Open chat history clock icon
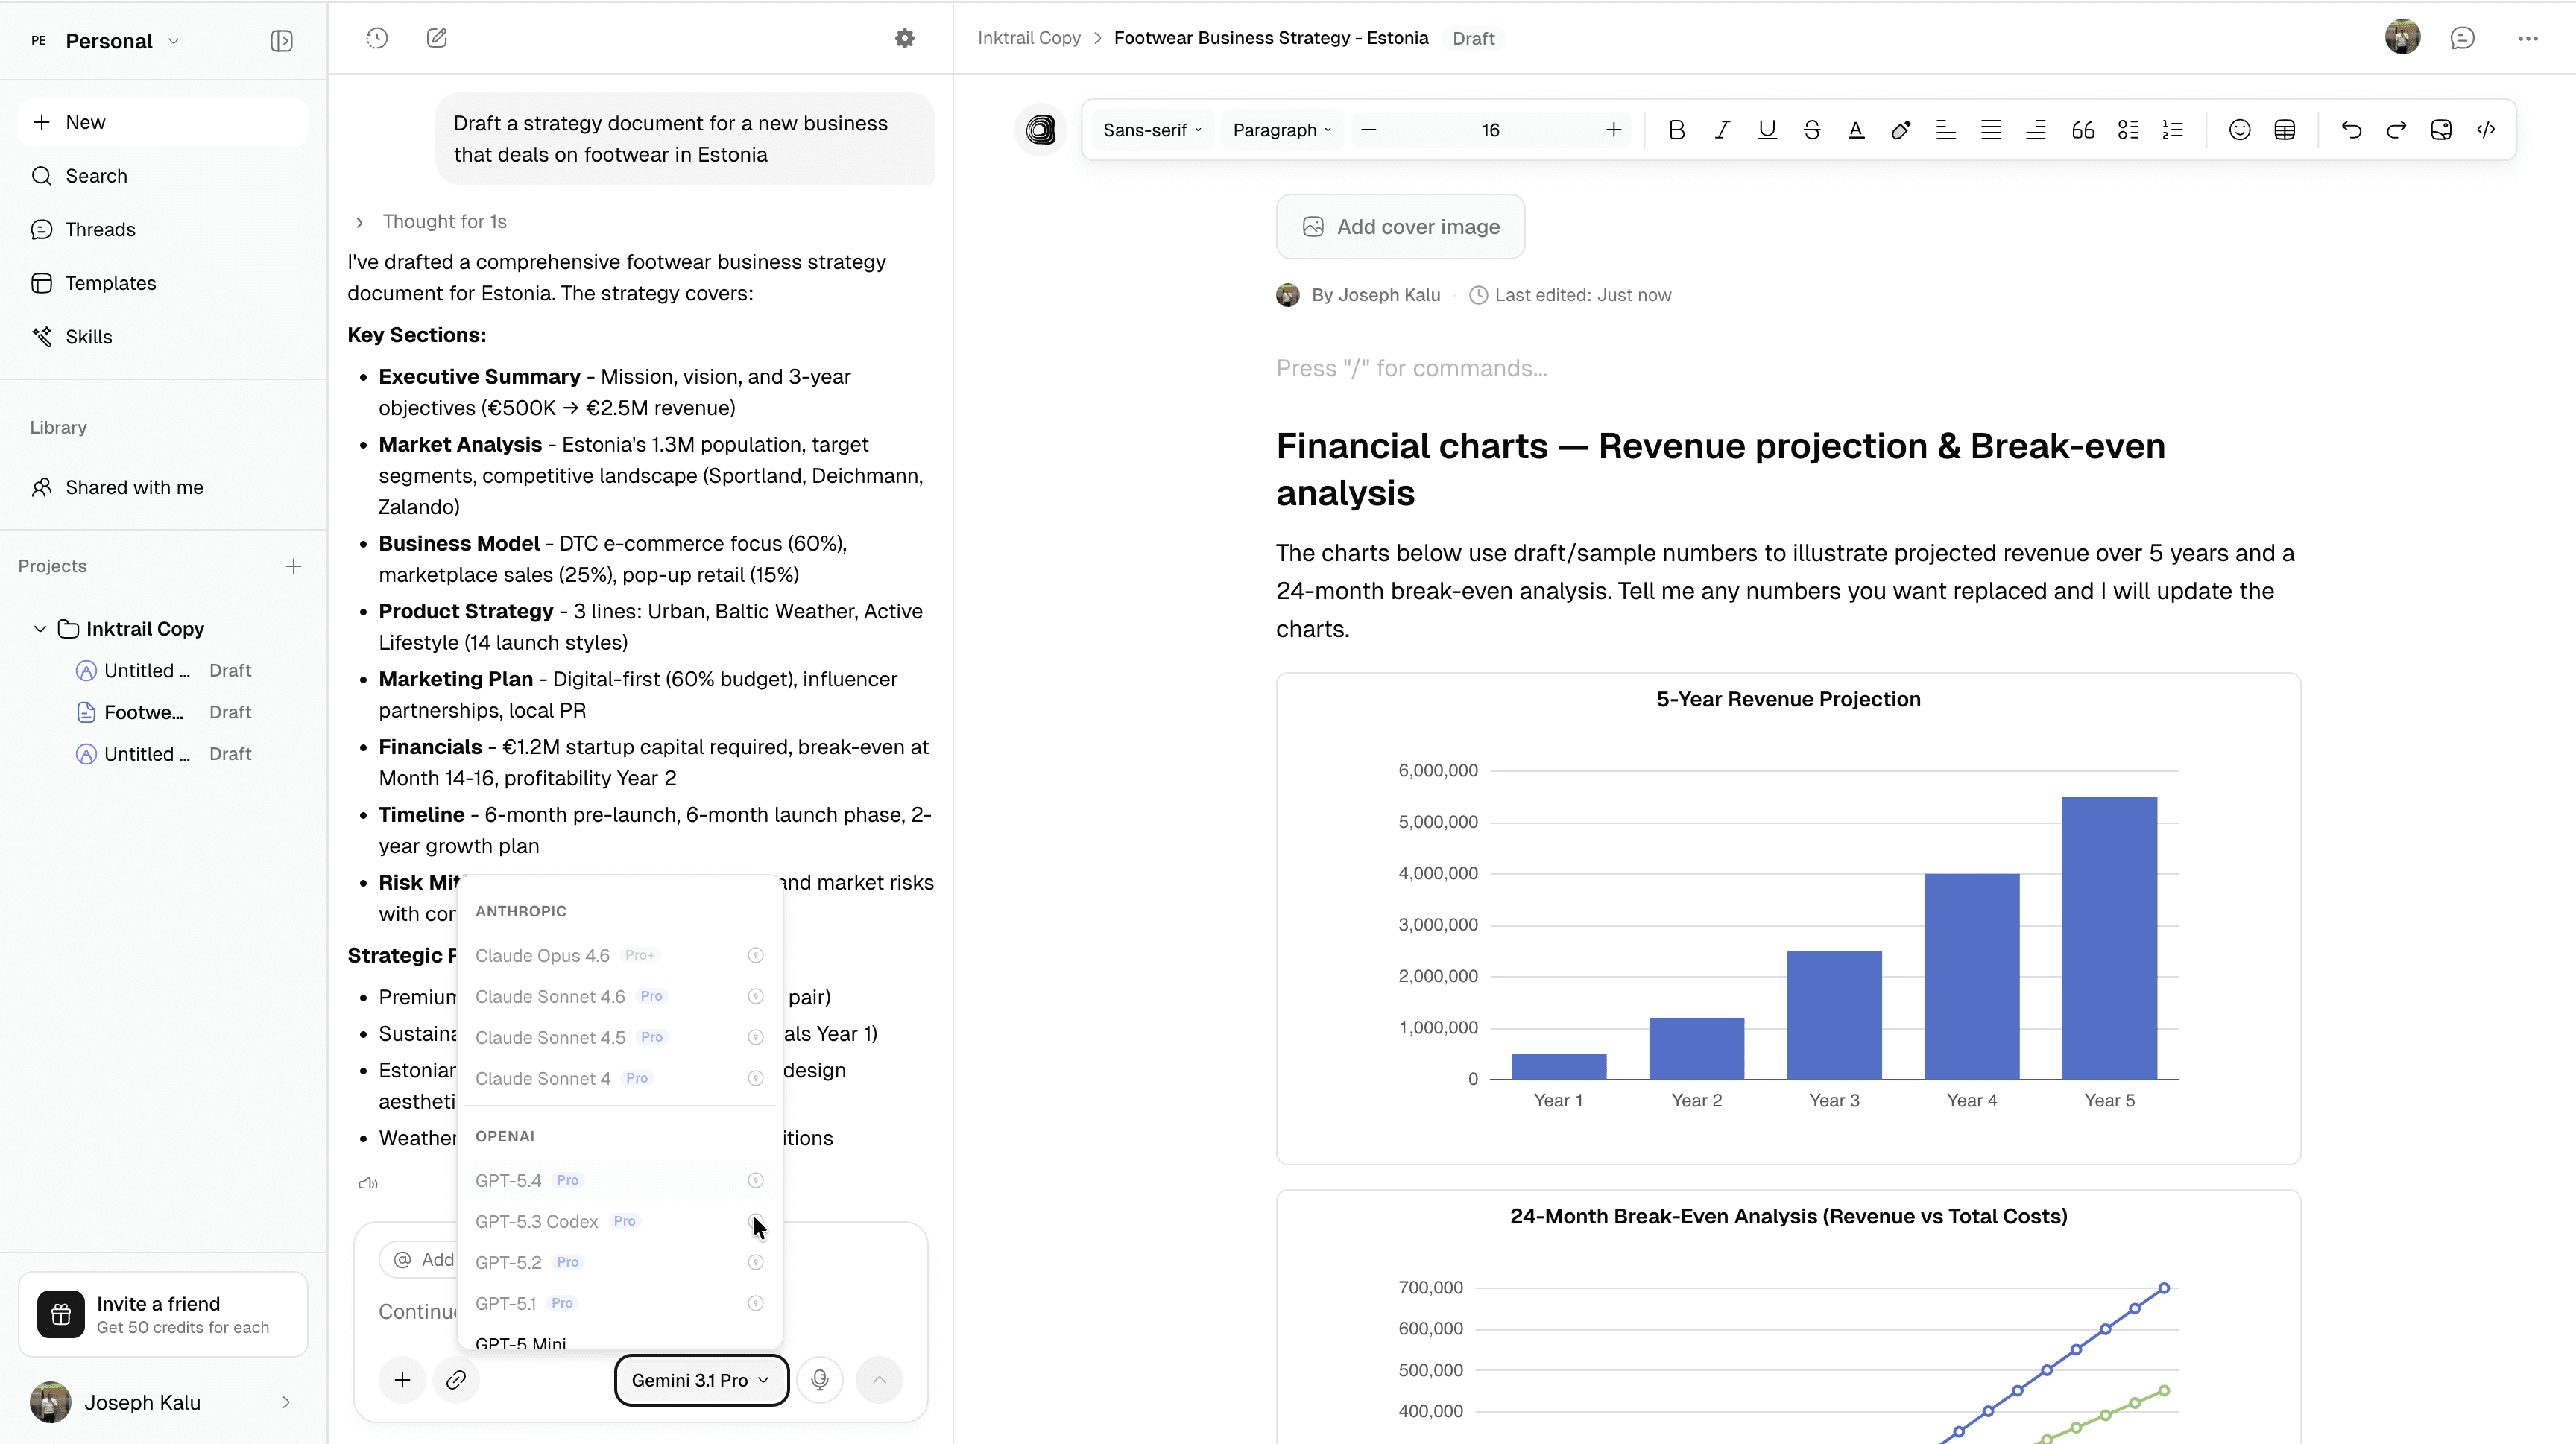This screenshot has height=1444, width=2576. click(377, 38)
